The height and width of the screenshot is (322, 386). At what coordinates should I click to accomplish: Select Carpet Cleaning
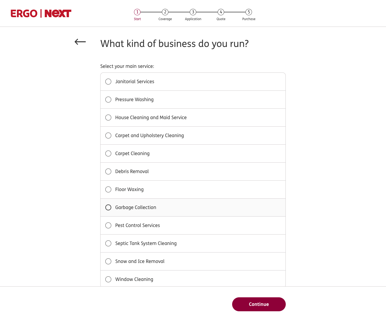tap(108, 153)
